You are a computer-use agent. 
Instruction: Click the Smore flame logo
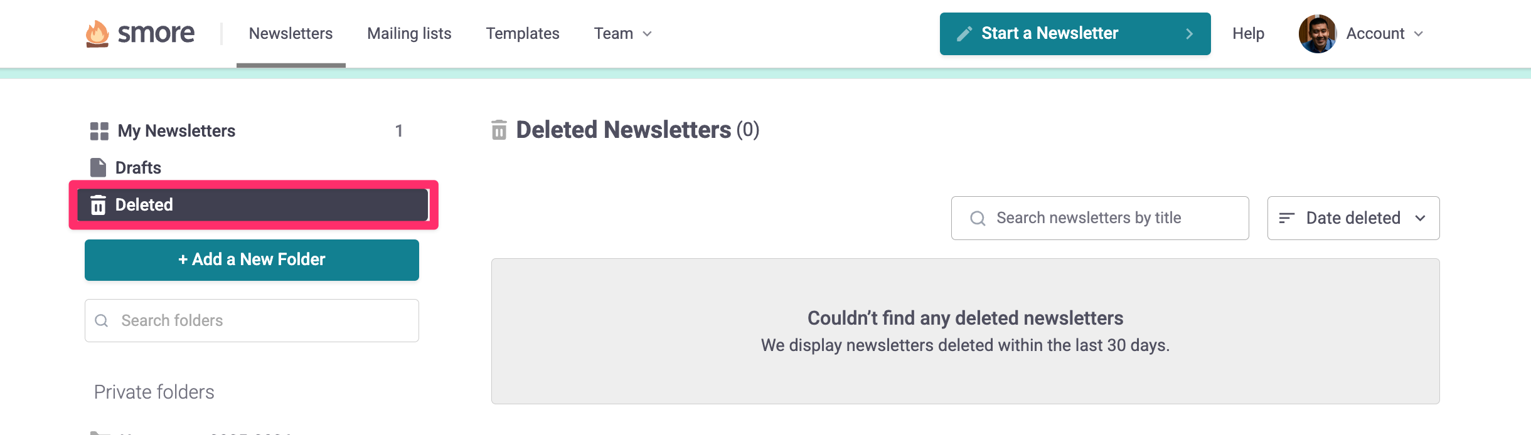coord(97,34)
